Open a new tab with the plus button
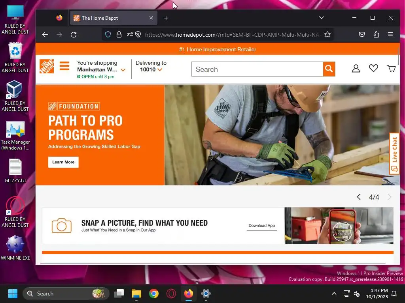 (x=166, y=18)
